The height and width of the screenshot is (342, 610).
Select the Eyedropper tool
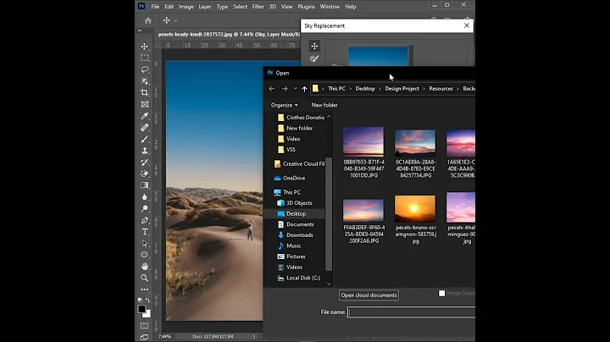pos(145,116)
